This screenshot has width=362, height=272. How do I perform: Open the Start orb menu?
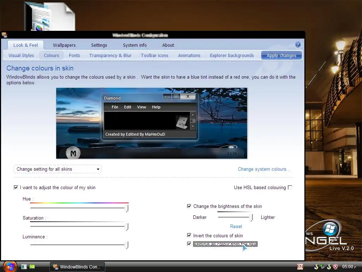pos(10,266)
